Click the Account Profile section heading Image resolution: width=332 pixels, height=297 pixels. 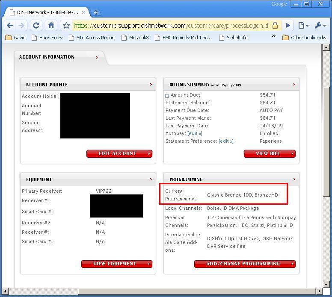pos(47,85)
